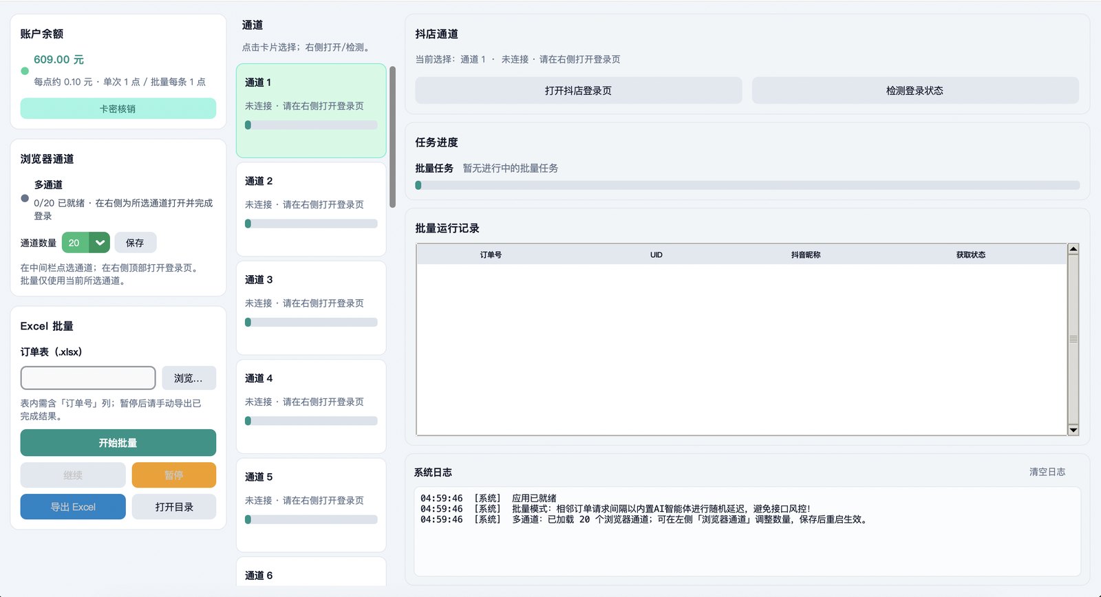This screenshot has width=1101, height=597.
Task: Click the records table scroll-up arrow
Action: coord(1073,249)
